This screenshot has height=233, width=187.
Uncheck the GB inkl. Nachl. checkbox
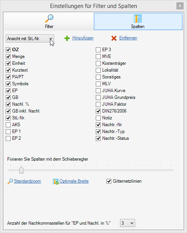pos(8,111)
